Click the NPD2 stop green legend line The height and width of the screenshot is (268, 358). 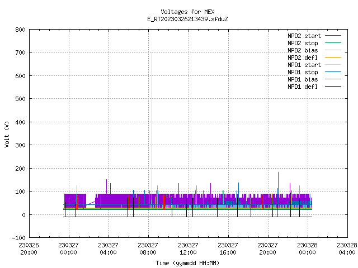333,43
